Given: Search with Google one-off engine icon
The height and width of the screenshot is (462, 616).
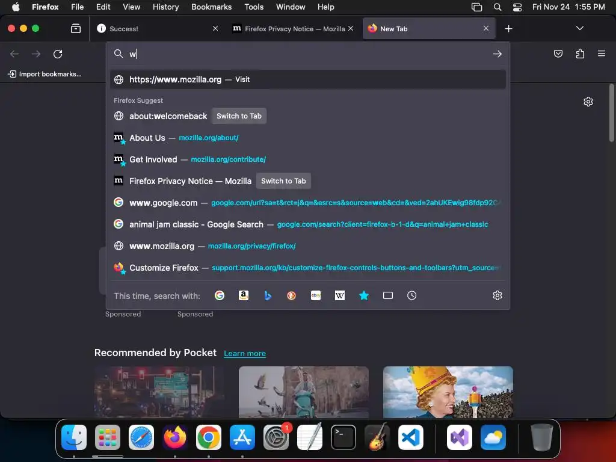Looking at the screenshot, I should pos(219,295).
